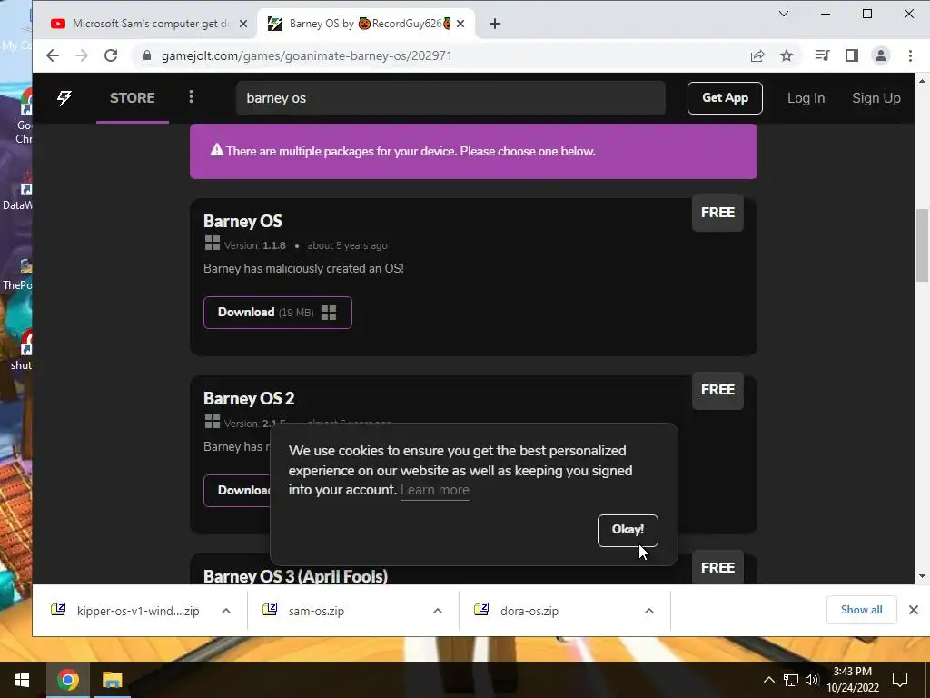Bookmark this page with the star
Image resolution: width=930 pixels, height=698 pixels.
787,55
